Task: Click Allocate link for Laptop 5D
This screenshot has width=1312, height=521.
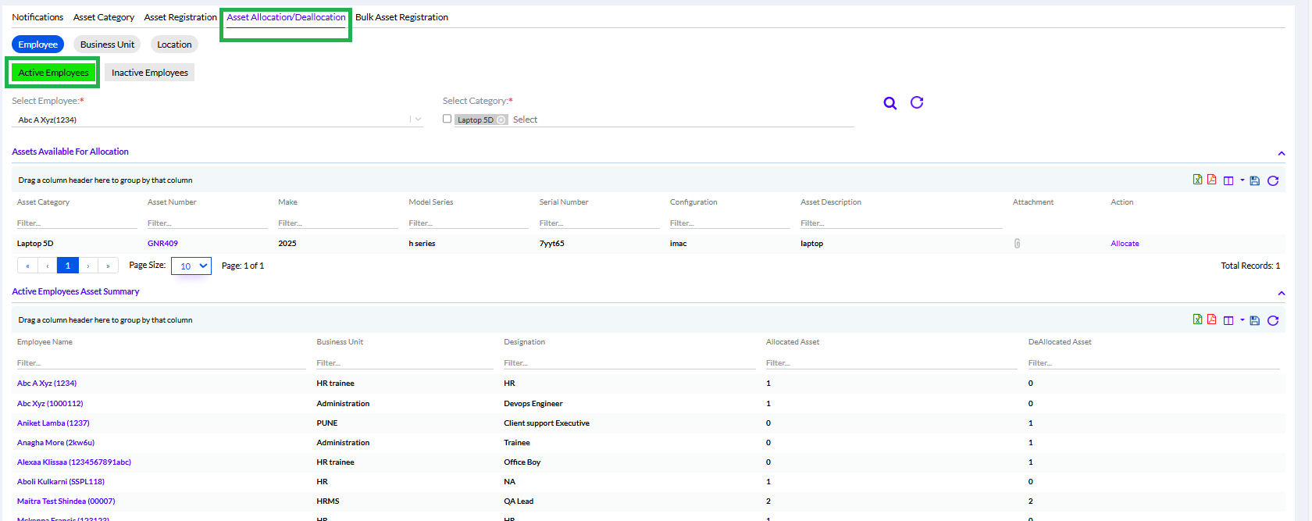Action: [x=1125, y=244]
